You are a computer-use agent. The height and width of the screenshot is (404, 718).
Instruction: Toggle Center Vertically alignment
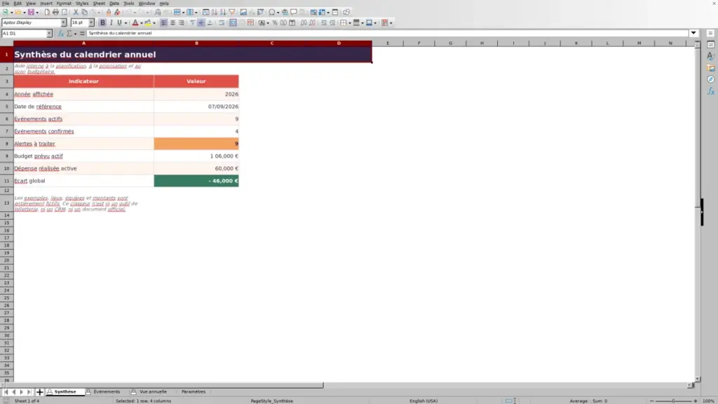pyautogui.click(x=201, y=23)
